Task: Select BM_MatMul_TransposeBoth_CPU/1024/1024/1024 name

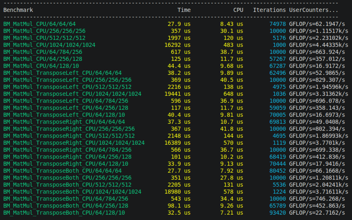Action: point(72,192)
